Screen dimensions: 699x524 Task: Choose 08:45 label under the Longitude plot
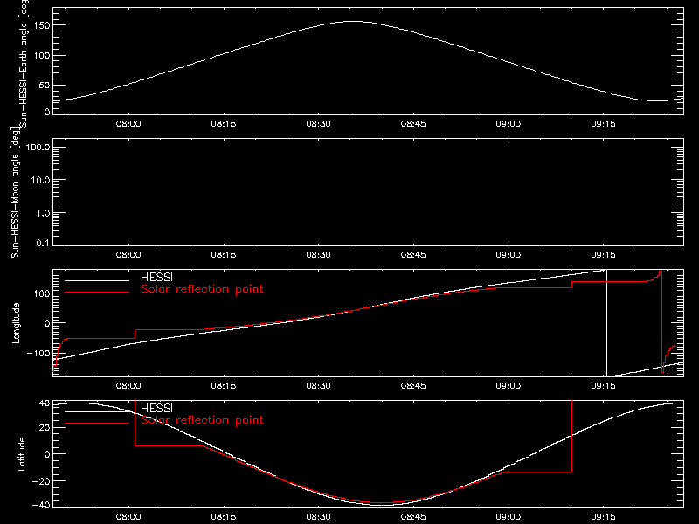click(x=413, y=386)
